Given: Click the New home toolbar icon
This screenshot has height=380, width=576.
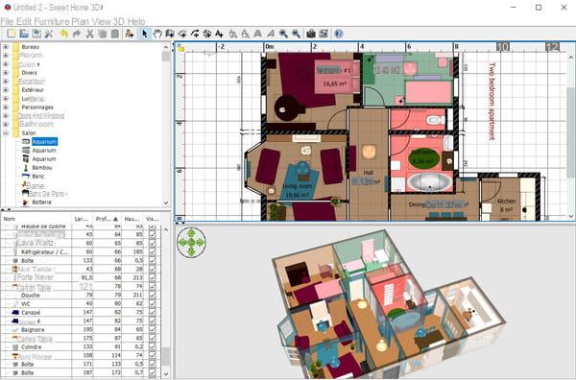Looking at the screenshot, I should point(12,34).
